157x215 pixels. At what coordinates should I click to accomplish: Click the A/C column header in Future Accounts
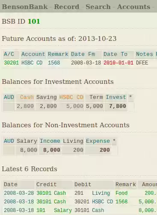coord(9,54)
